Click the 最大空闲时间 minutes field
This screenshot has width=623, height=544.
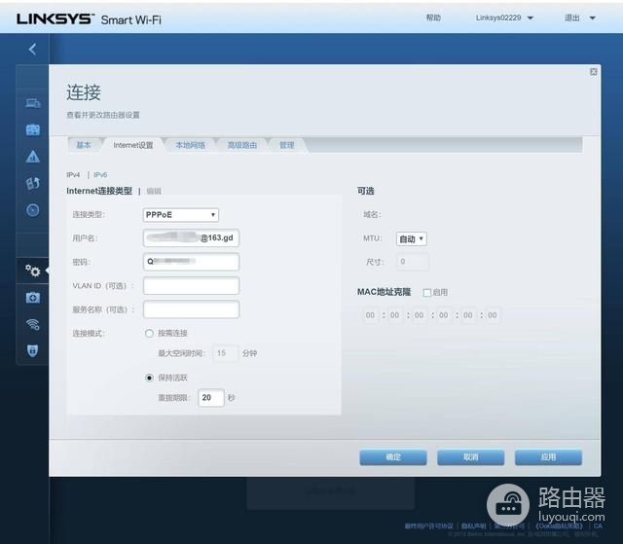click(x=226, y=353)
